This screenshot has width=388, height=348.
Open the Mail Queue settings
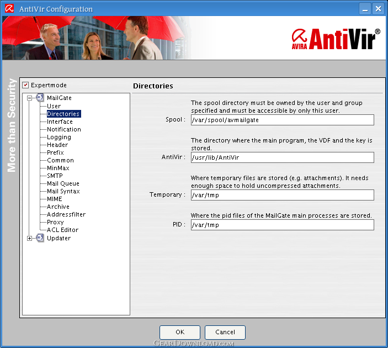click(x=63, y=183)
